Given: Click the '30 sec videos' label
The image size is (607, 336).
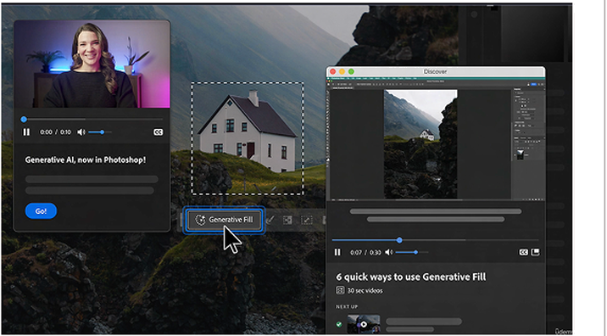Looking at the screenshot, I should click(x=365, y=291).
